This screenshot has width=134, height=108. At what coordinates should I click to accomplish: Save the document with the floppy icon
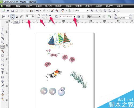(x=13, y=11)
